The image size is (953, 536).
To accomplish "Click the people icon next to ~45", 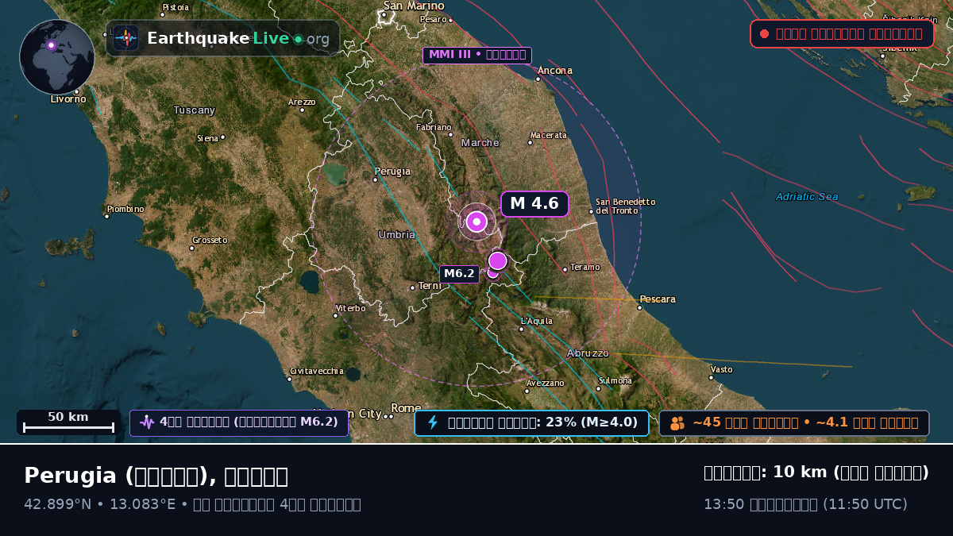I will (x=677, y=423).
